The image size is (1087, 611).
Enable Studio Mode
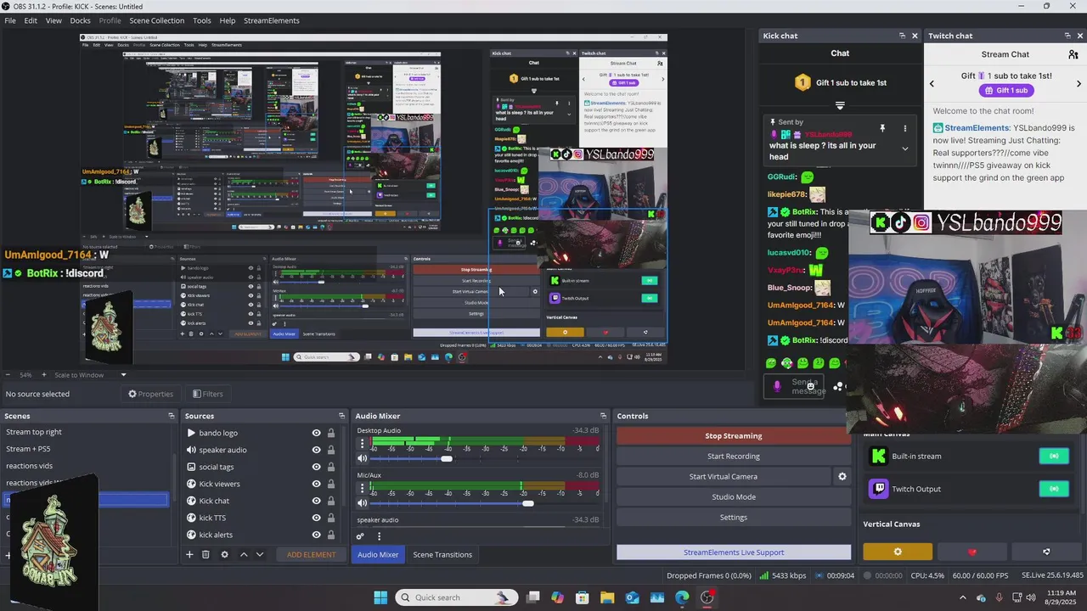point(734,496)
